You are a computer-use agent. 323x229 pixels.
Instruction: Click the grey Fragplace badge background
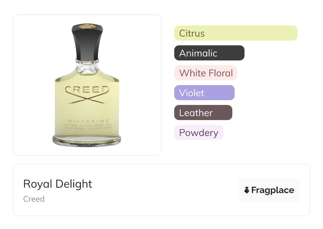pyautogui.click(x=269, y=190)
